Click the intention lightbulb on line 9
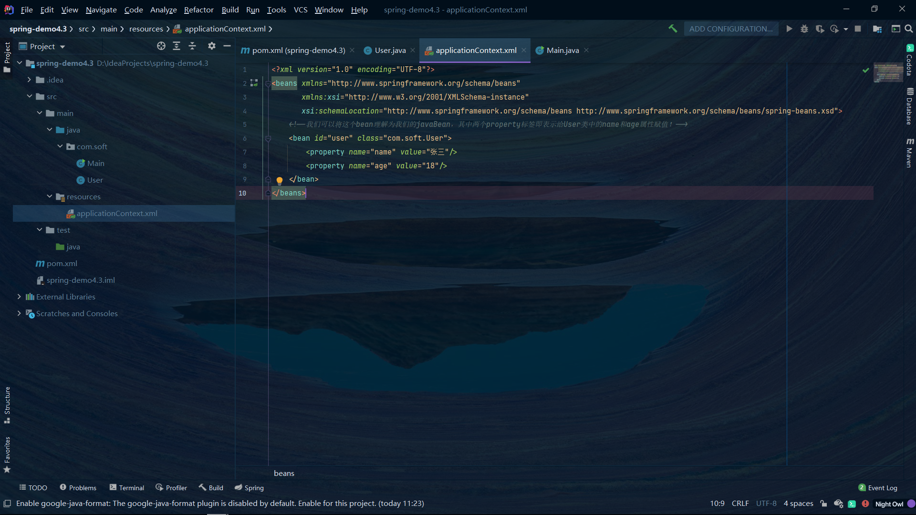916x515 pixels. pos(280,180)
